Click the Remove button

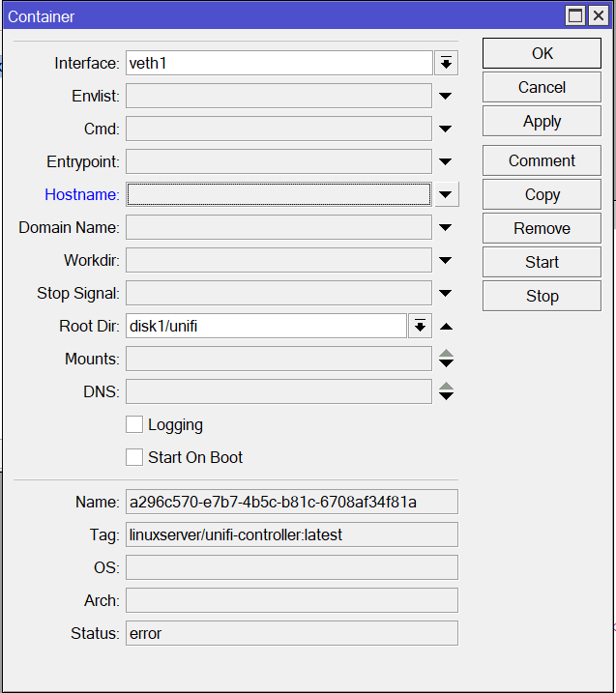point(542,228)
